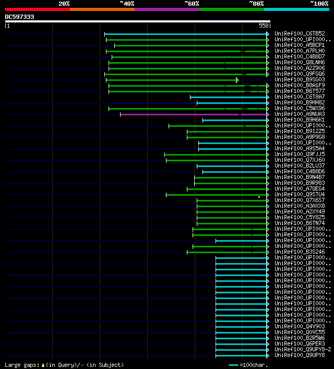This screenshot has width=334, height=369.
Task: Click the cyan ~100% identity legend segment
Action: click(296, 9)
